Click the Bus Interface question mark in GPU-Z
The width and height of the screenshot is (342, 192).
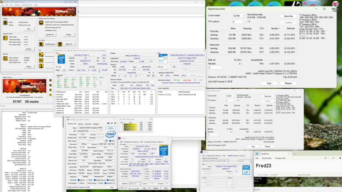(115, 147)
